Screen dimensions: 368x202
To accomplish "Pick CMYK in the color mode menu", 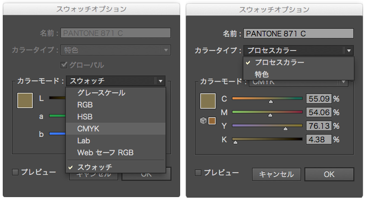I will (116, 129).
